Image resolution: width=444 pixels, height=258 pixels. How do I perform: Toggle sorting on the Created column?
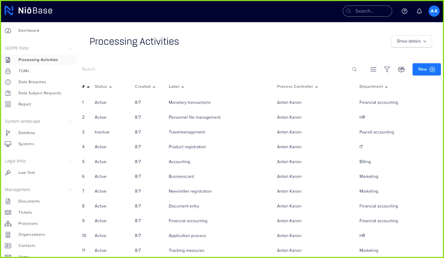pos(145,86)
